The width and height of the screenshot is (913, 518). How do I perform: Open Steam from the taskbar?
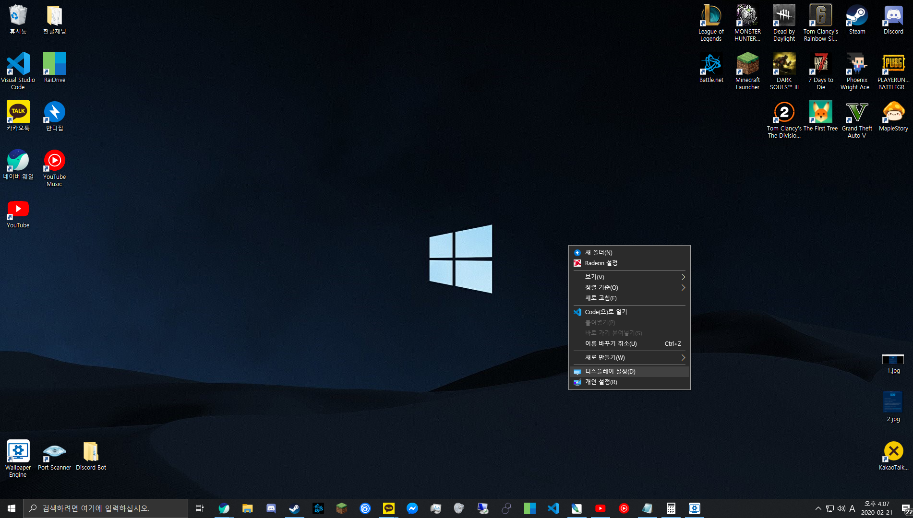tap(294, 508)
